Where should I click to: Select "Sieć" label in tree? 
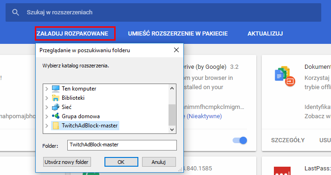[66, 107]
